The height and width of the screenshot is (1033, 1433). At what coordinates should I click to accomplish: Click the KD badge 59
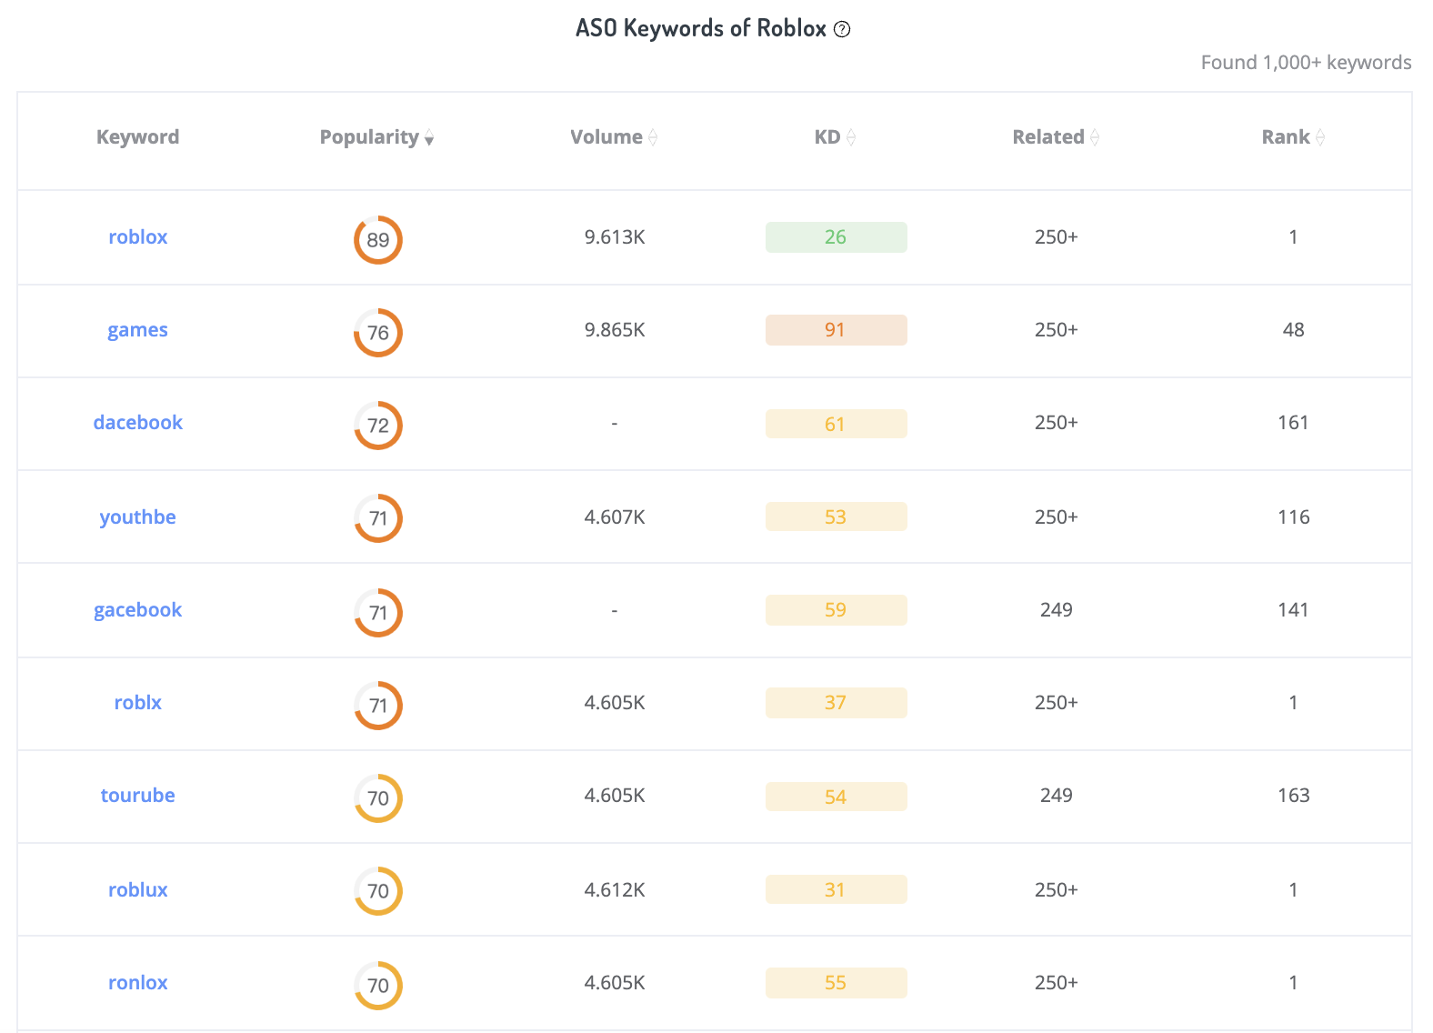tap(837, 610)
